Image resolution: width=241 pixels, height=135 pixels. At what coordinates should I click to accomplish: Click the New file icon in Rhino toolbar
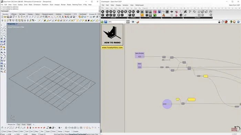tap(2, 17)
